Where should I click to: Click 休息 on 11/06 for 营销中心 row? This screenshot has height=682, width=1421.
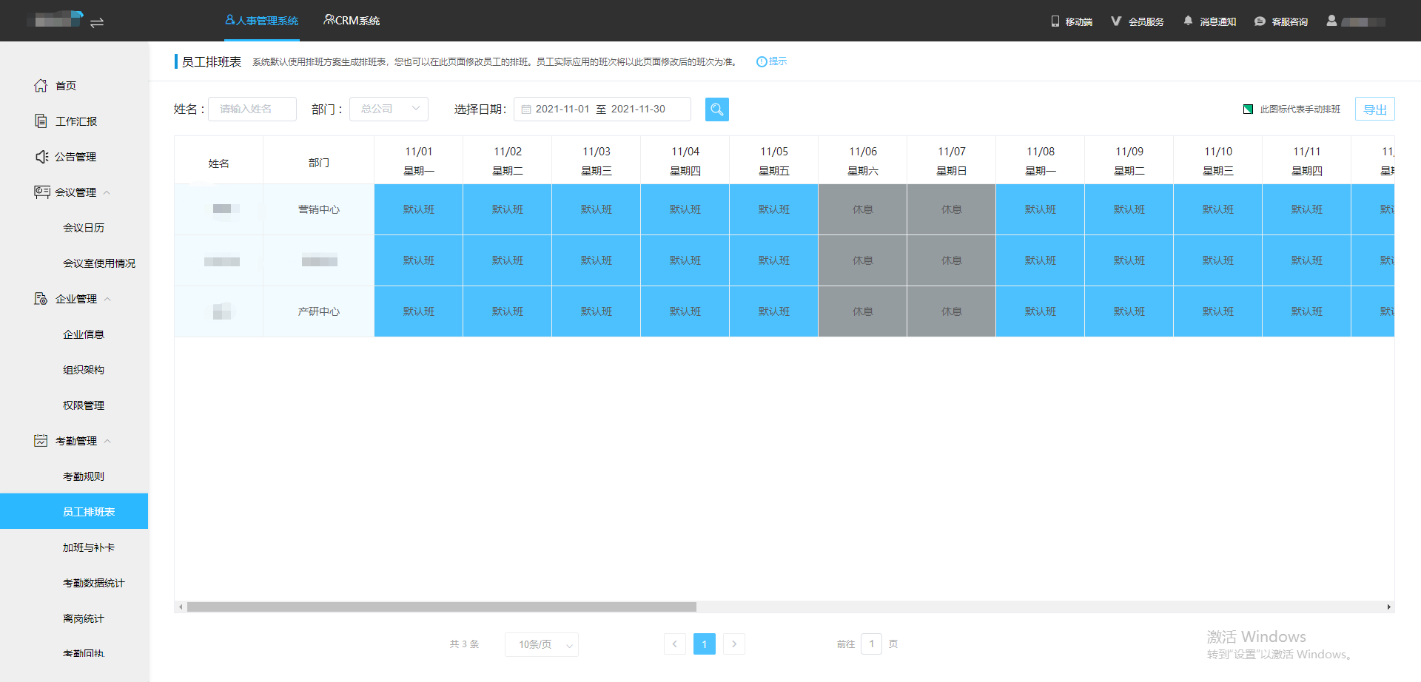[x=863, y=209]
